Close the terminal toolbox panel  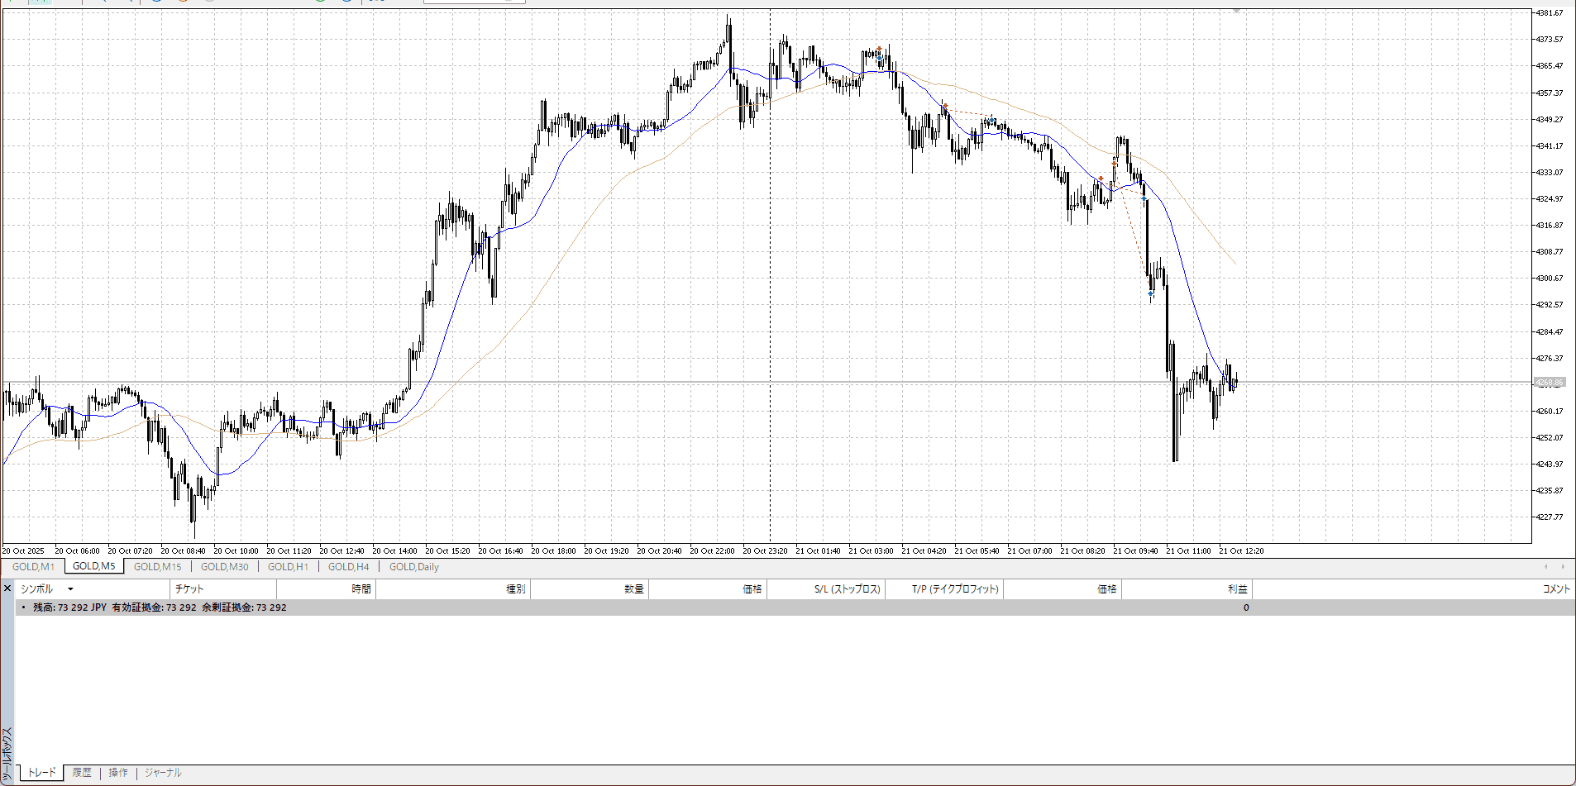click(7, 588)
